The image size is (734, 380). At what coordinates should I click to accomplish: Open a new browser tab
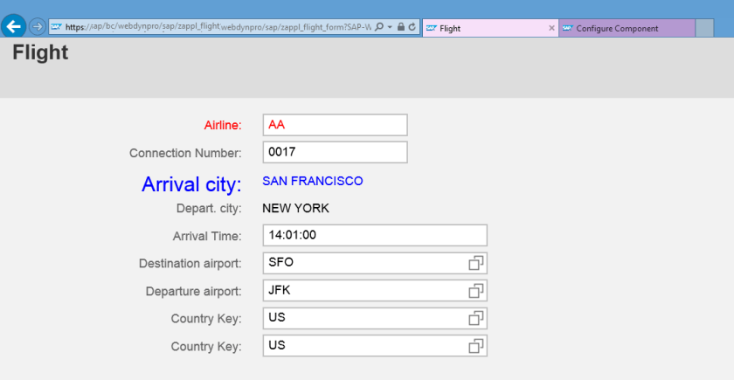704,28
